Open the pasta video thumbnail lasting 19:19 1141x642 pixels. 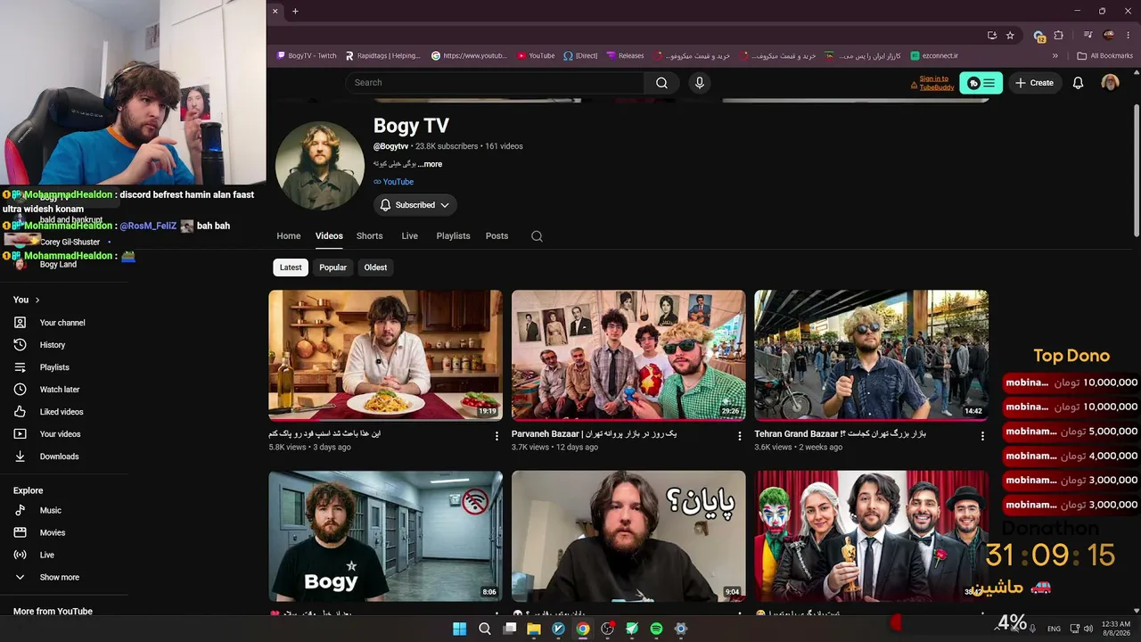[385, 355]
